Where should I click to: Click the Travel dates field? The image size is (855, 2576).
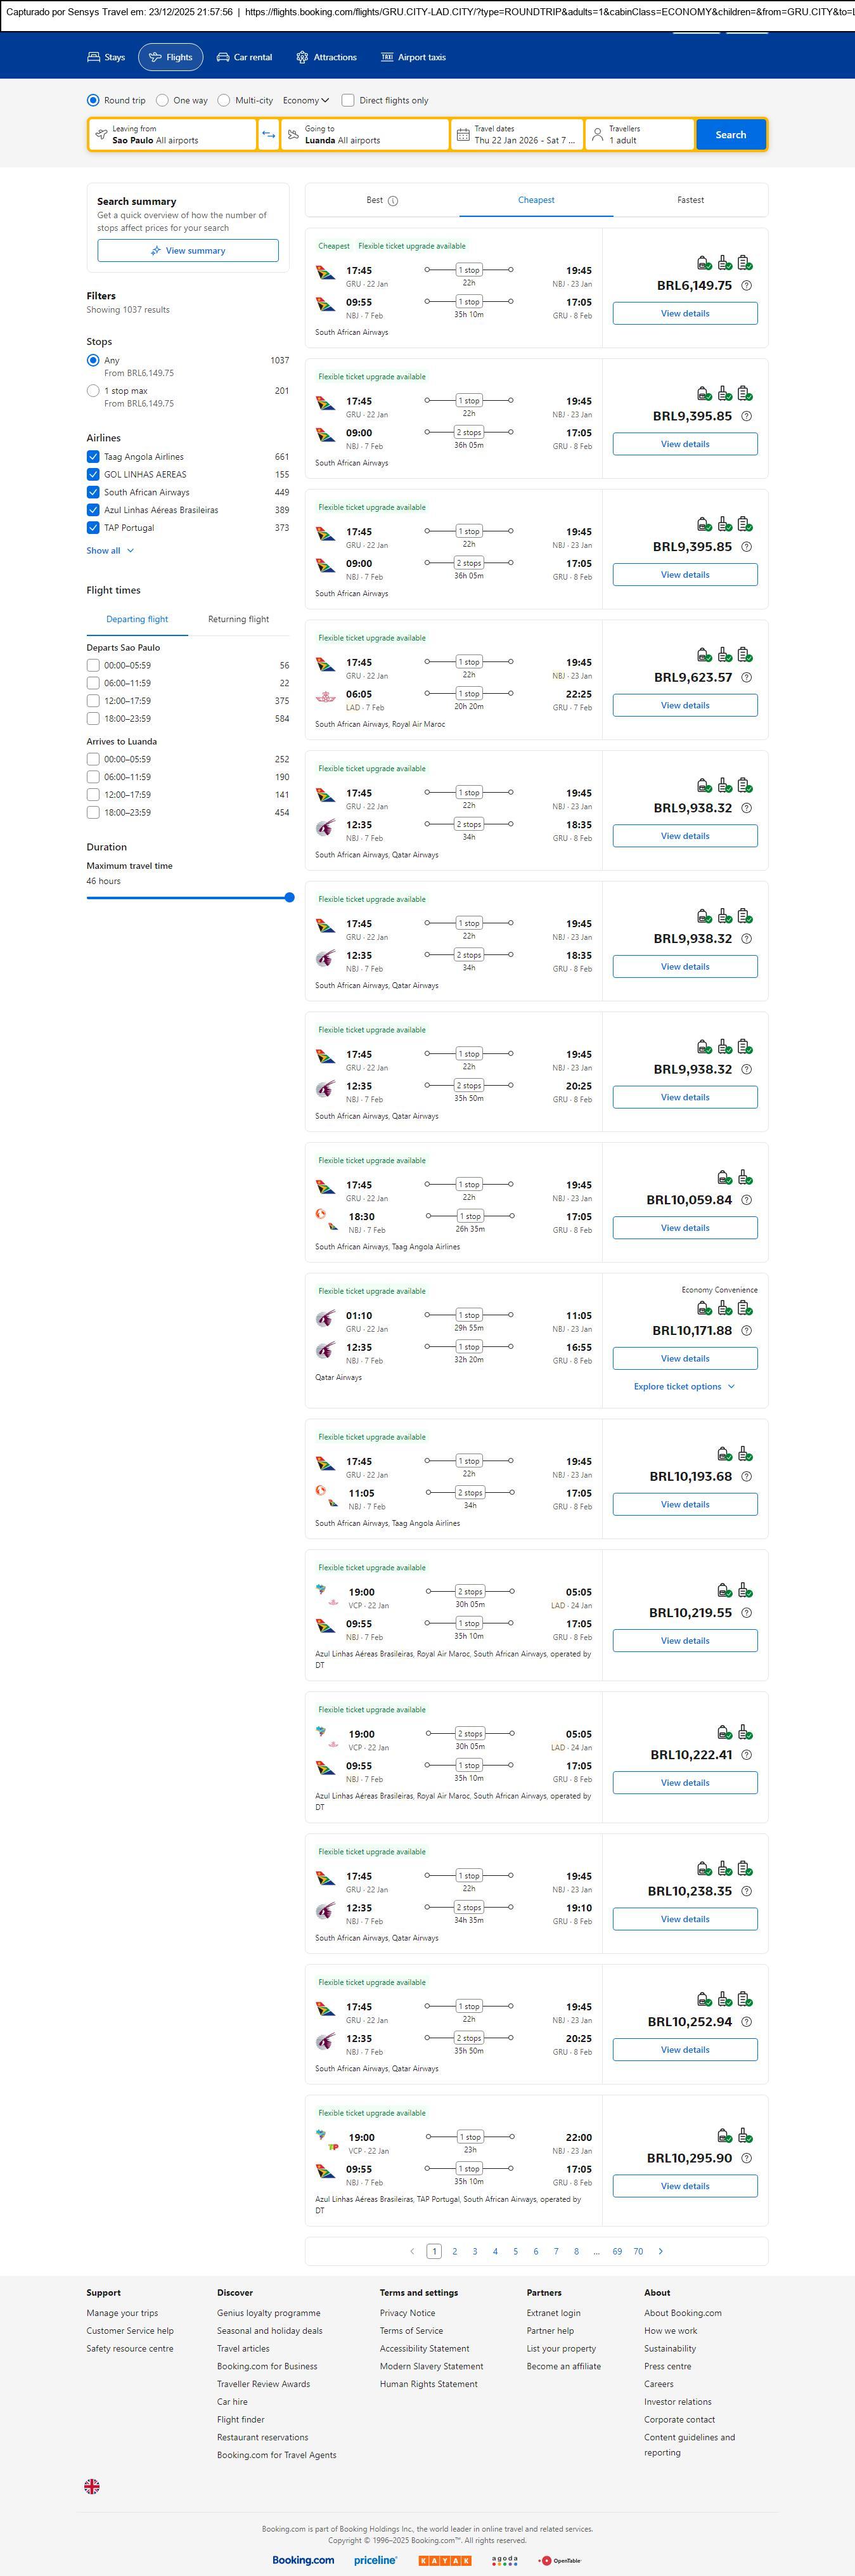pyautogui.click(x=516, y=135)
